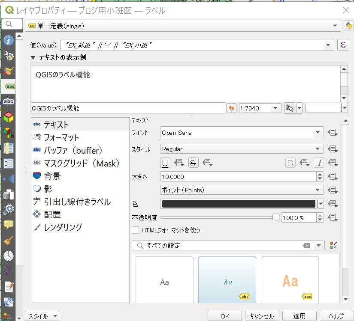Toggle strikethrough text formatting
Screen dimensions: 354x321
193,163
